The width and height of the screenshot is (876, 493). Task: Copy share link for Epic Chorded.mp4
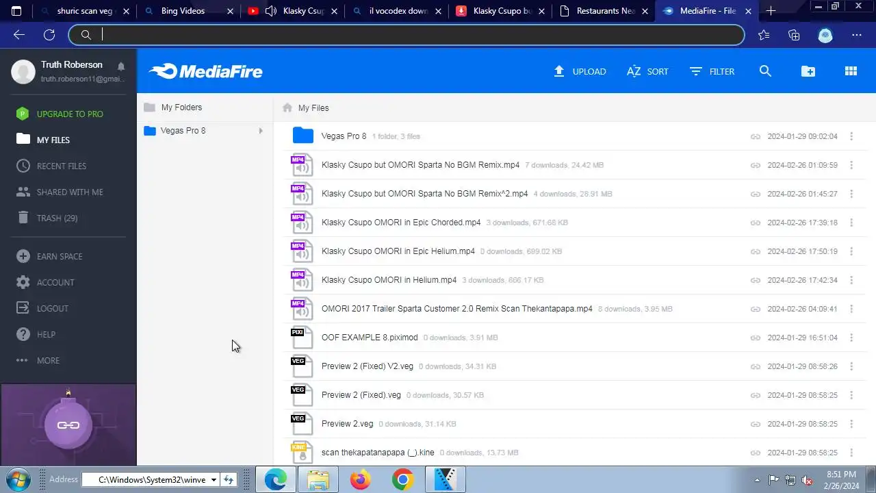(x=756, y=223)
